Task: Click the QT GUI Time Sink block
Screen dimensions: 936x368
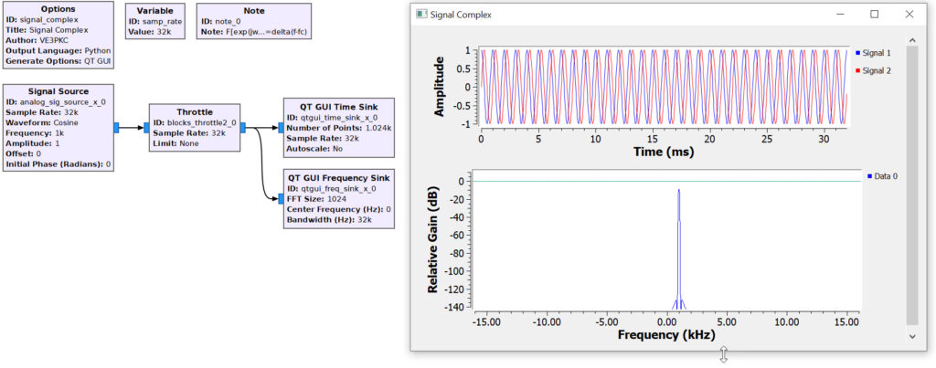Action: point(339,127)
